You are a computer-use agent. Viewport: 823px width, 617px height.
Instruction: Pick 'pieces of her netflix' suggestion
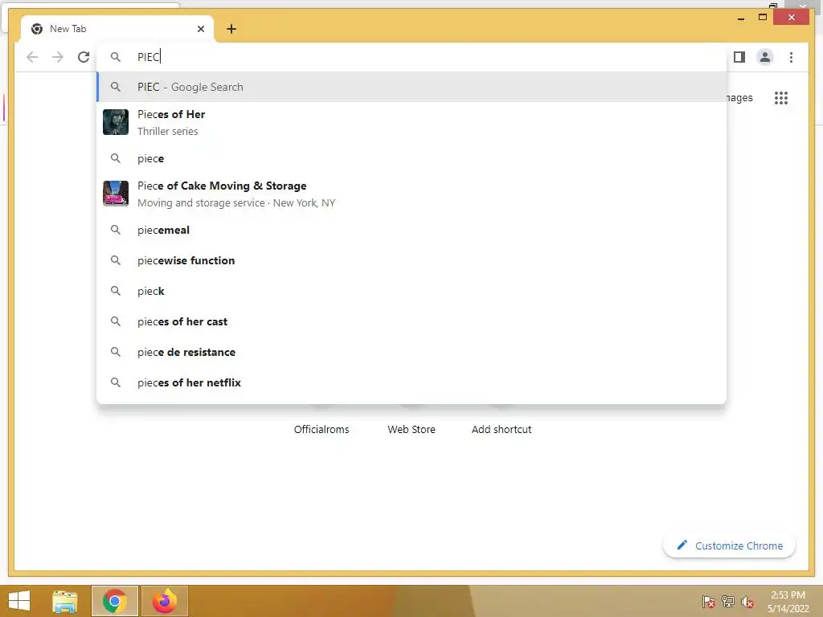click(x=411, y=382)
